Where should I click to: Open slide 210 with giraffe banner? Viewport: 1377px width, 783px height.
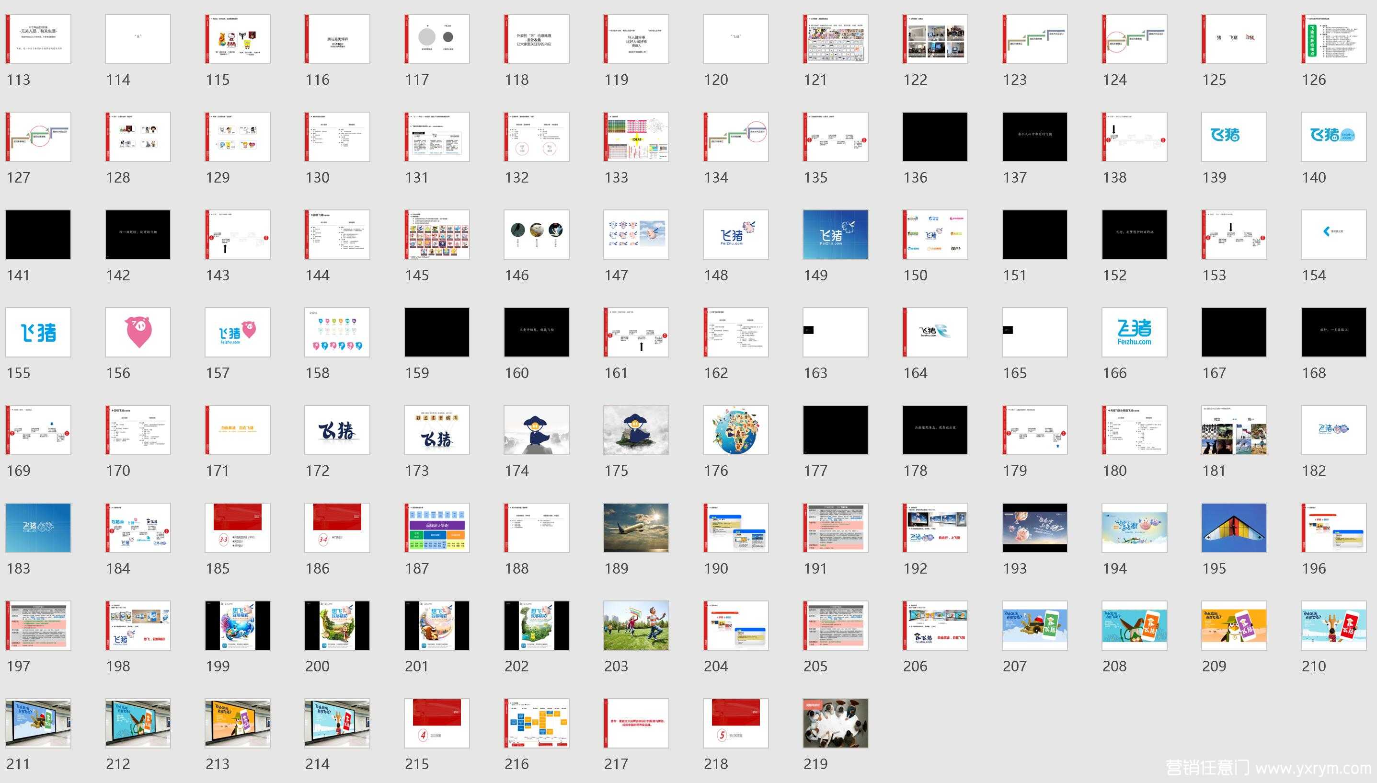click(x=1333, y=625)
